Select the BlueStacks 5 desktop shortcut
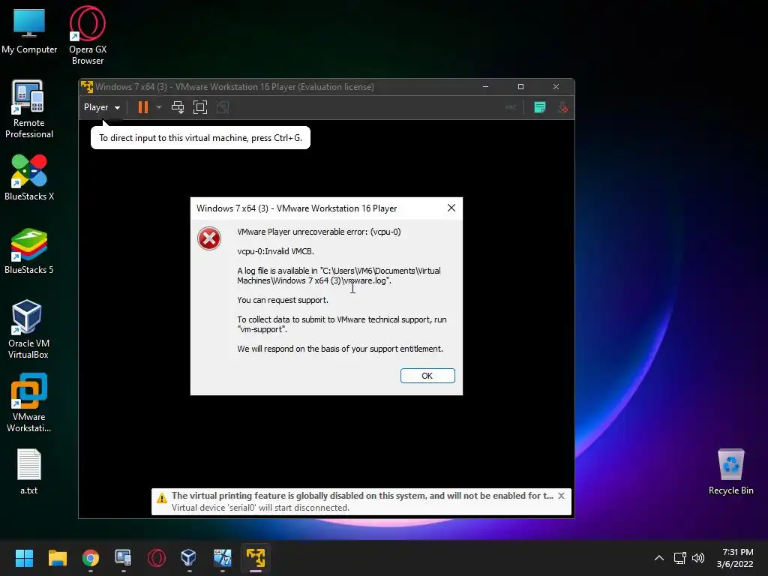 (x=29, y=251)
